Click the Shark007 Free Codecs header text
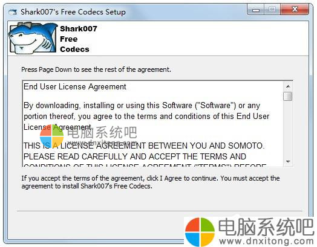 [x=79, y=39]
